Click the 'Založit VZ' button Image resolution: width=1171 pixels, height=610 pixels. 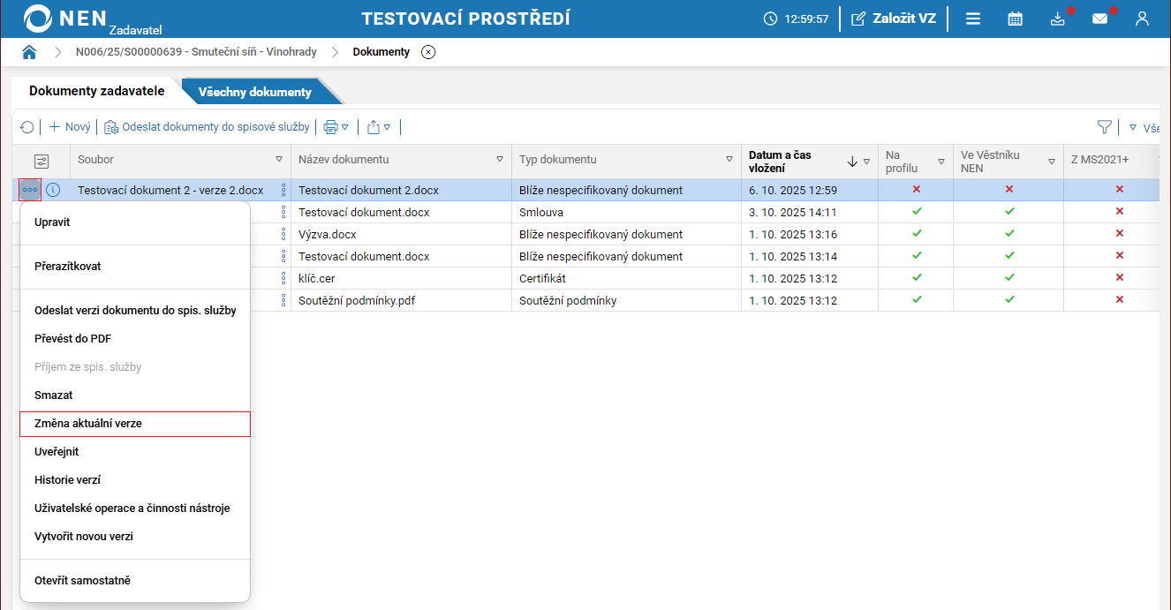coord(893,19)
